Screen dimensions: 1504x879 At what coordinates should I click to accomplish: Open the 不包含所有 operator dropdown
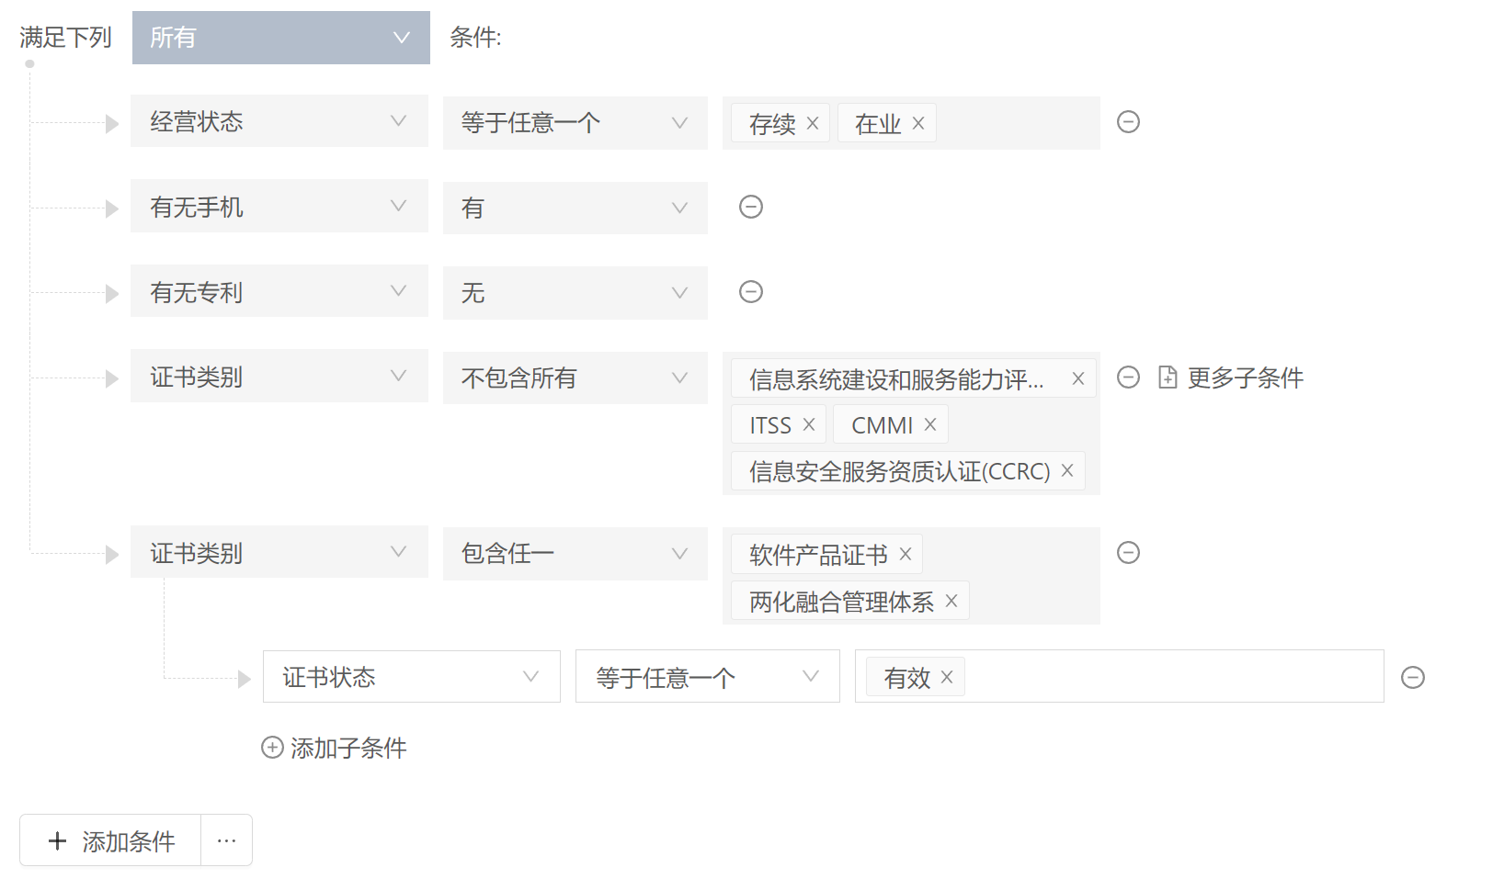(575, 378)
